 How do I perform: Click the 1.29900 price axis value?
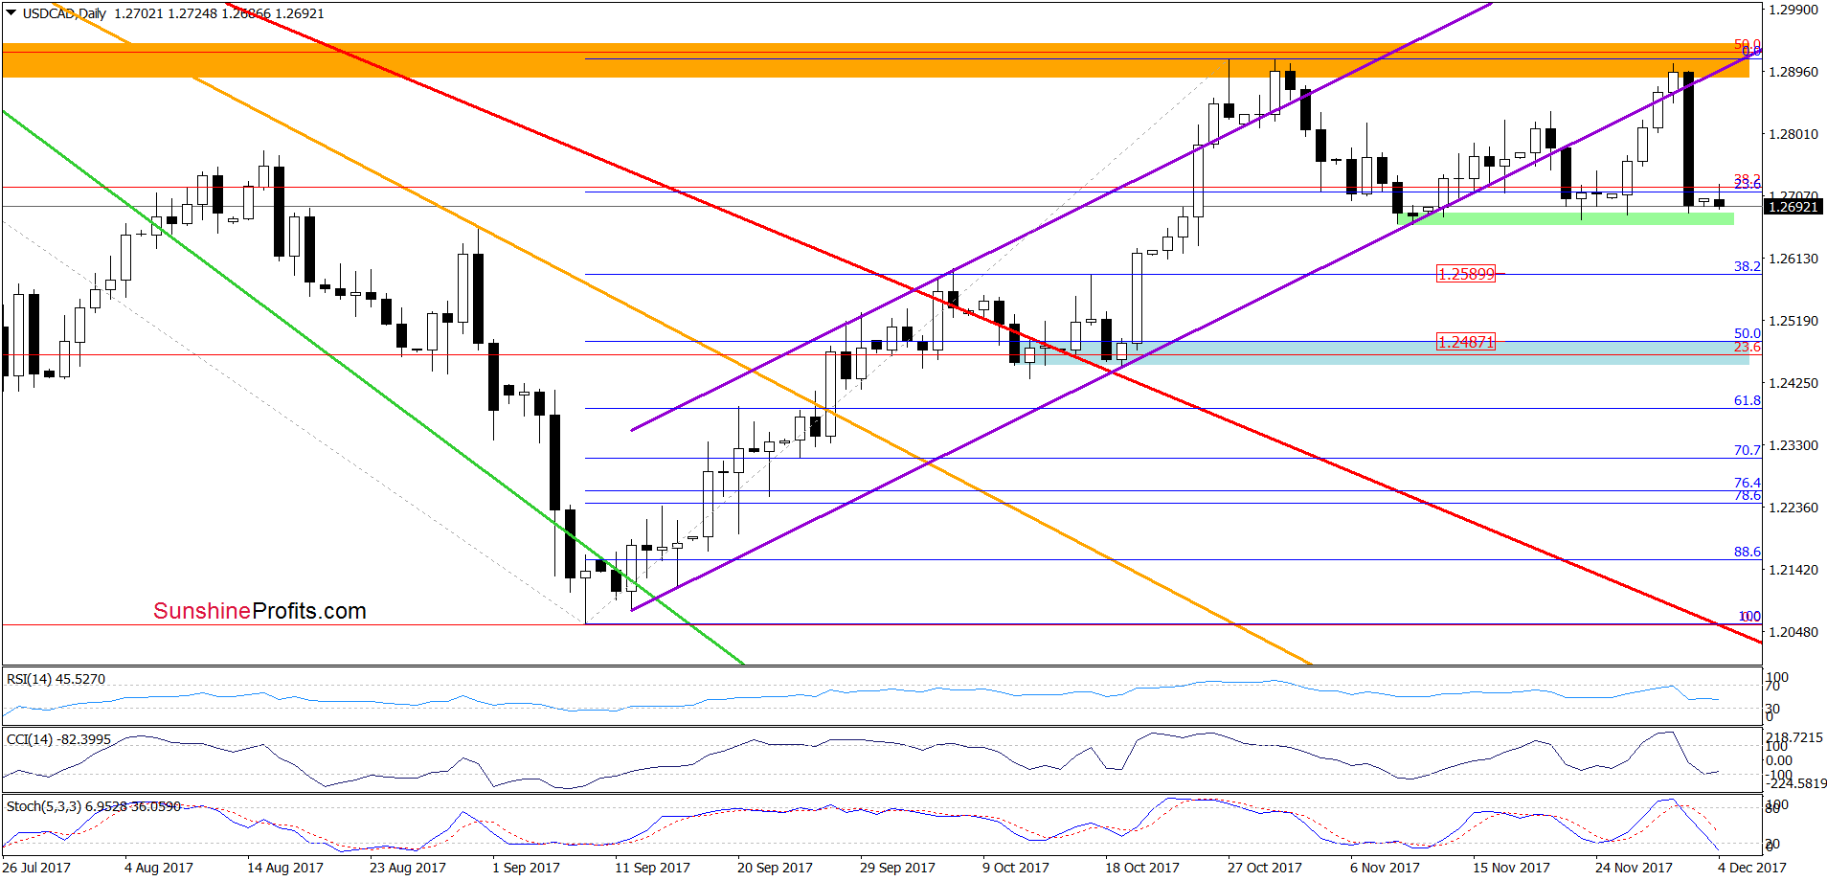coord(1793,10)
